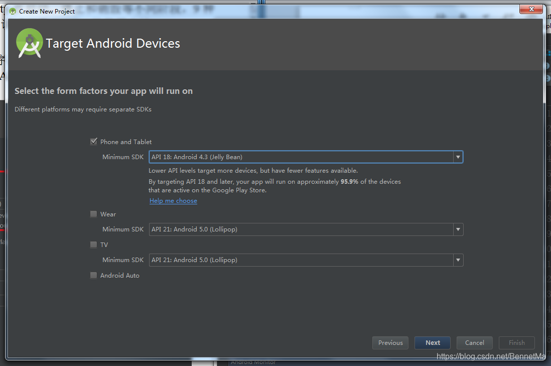This screenshot has width=551, height=366.
Task: Uncheck the Phone and Tablet checkbox
Action: 93,142
